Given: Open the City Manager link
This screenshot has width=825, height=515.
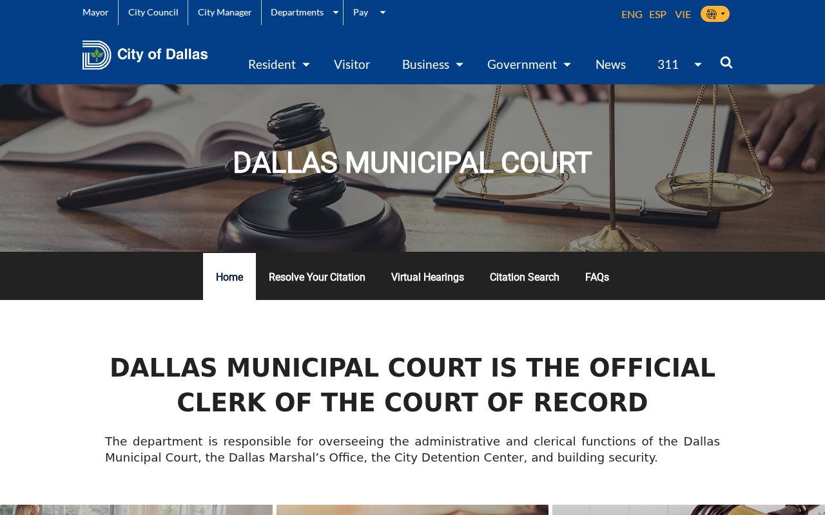Looking at the screenshot, I should [x=225, y=12].
